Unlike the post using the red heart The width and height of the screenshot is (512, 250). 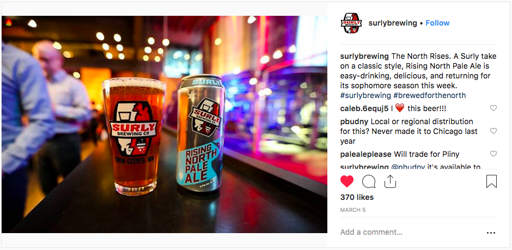point(347,181)
